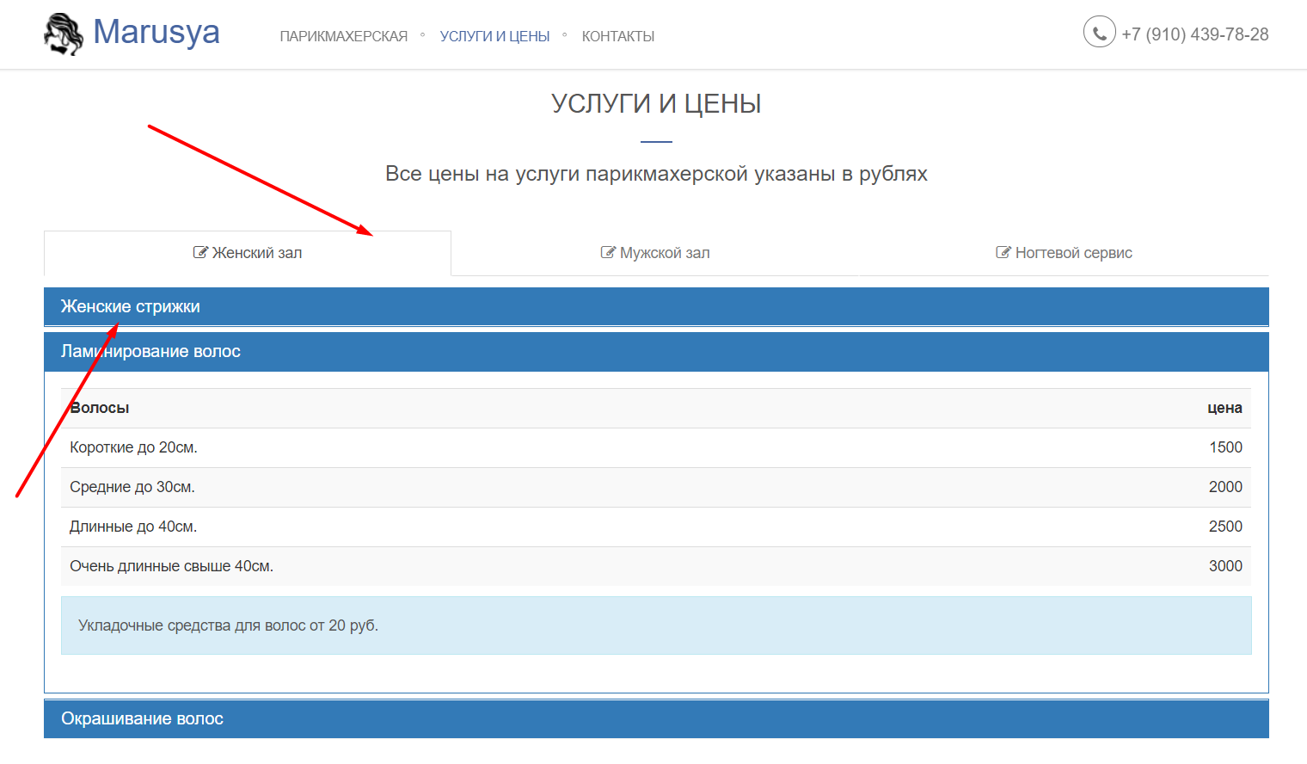Click the edit icon beside Мужской зал
Viewport: 1307px width, 764px height.
tap(608, 252)
